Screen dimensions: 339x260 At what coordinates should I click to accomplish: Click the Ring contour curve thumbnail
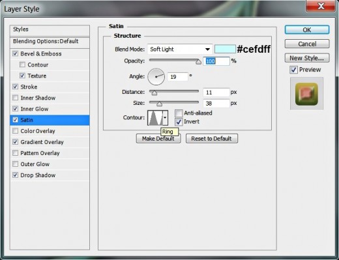tap(155, 118)
